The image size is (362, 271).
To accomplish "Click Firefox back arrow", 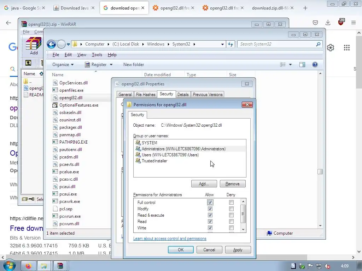I will point(8,23).
